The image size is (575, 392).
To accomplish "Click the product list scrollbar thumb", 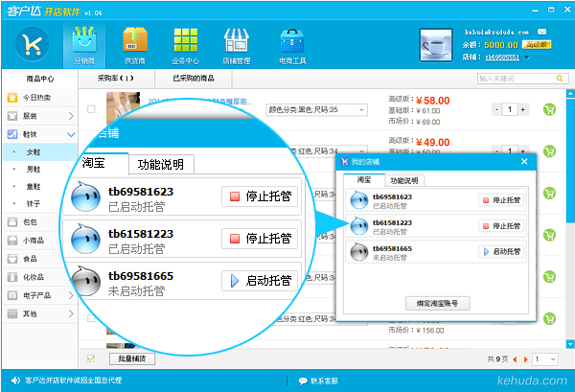I will point(570,161).
